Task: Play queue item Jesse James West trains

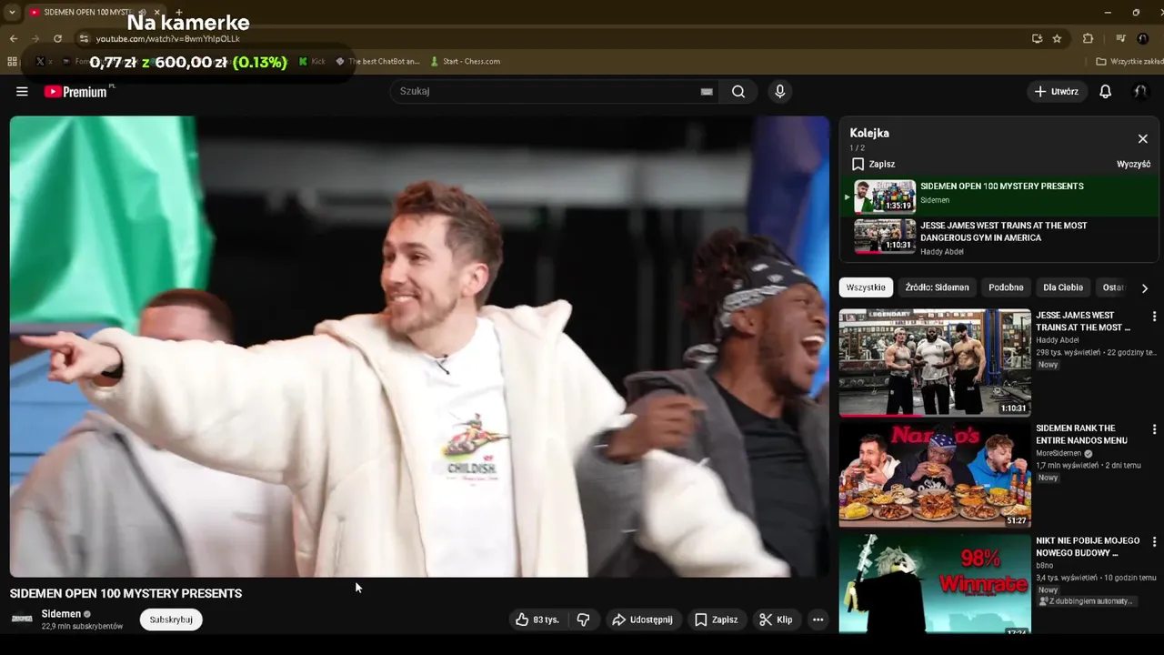Action: [998, 237]
